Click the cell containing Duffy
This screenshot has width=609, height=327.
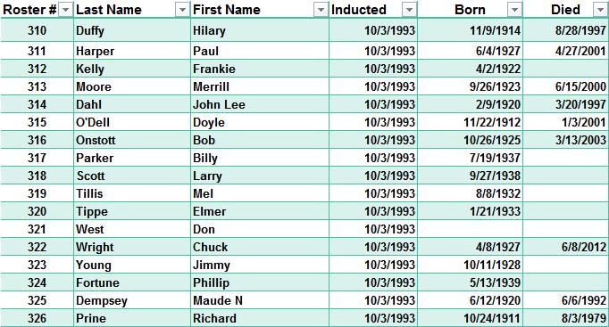131,30
